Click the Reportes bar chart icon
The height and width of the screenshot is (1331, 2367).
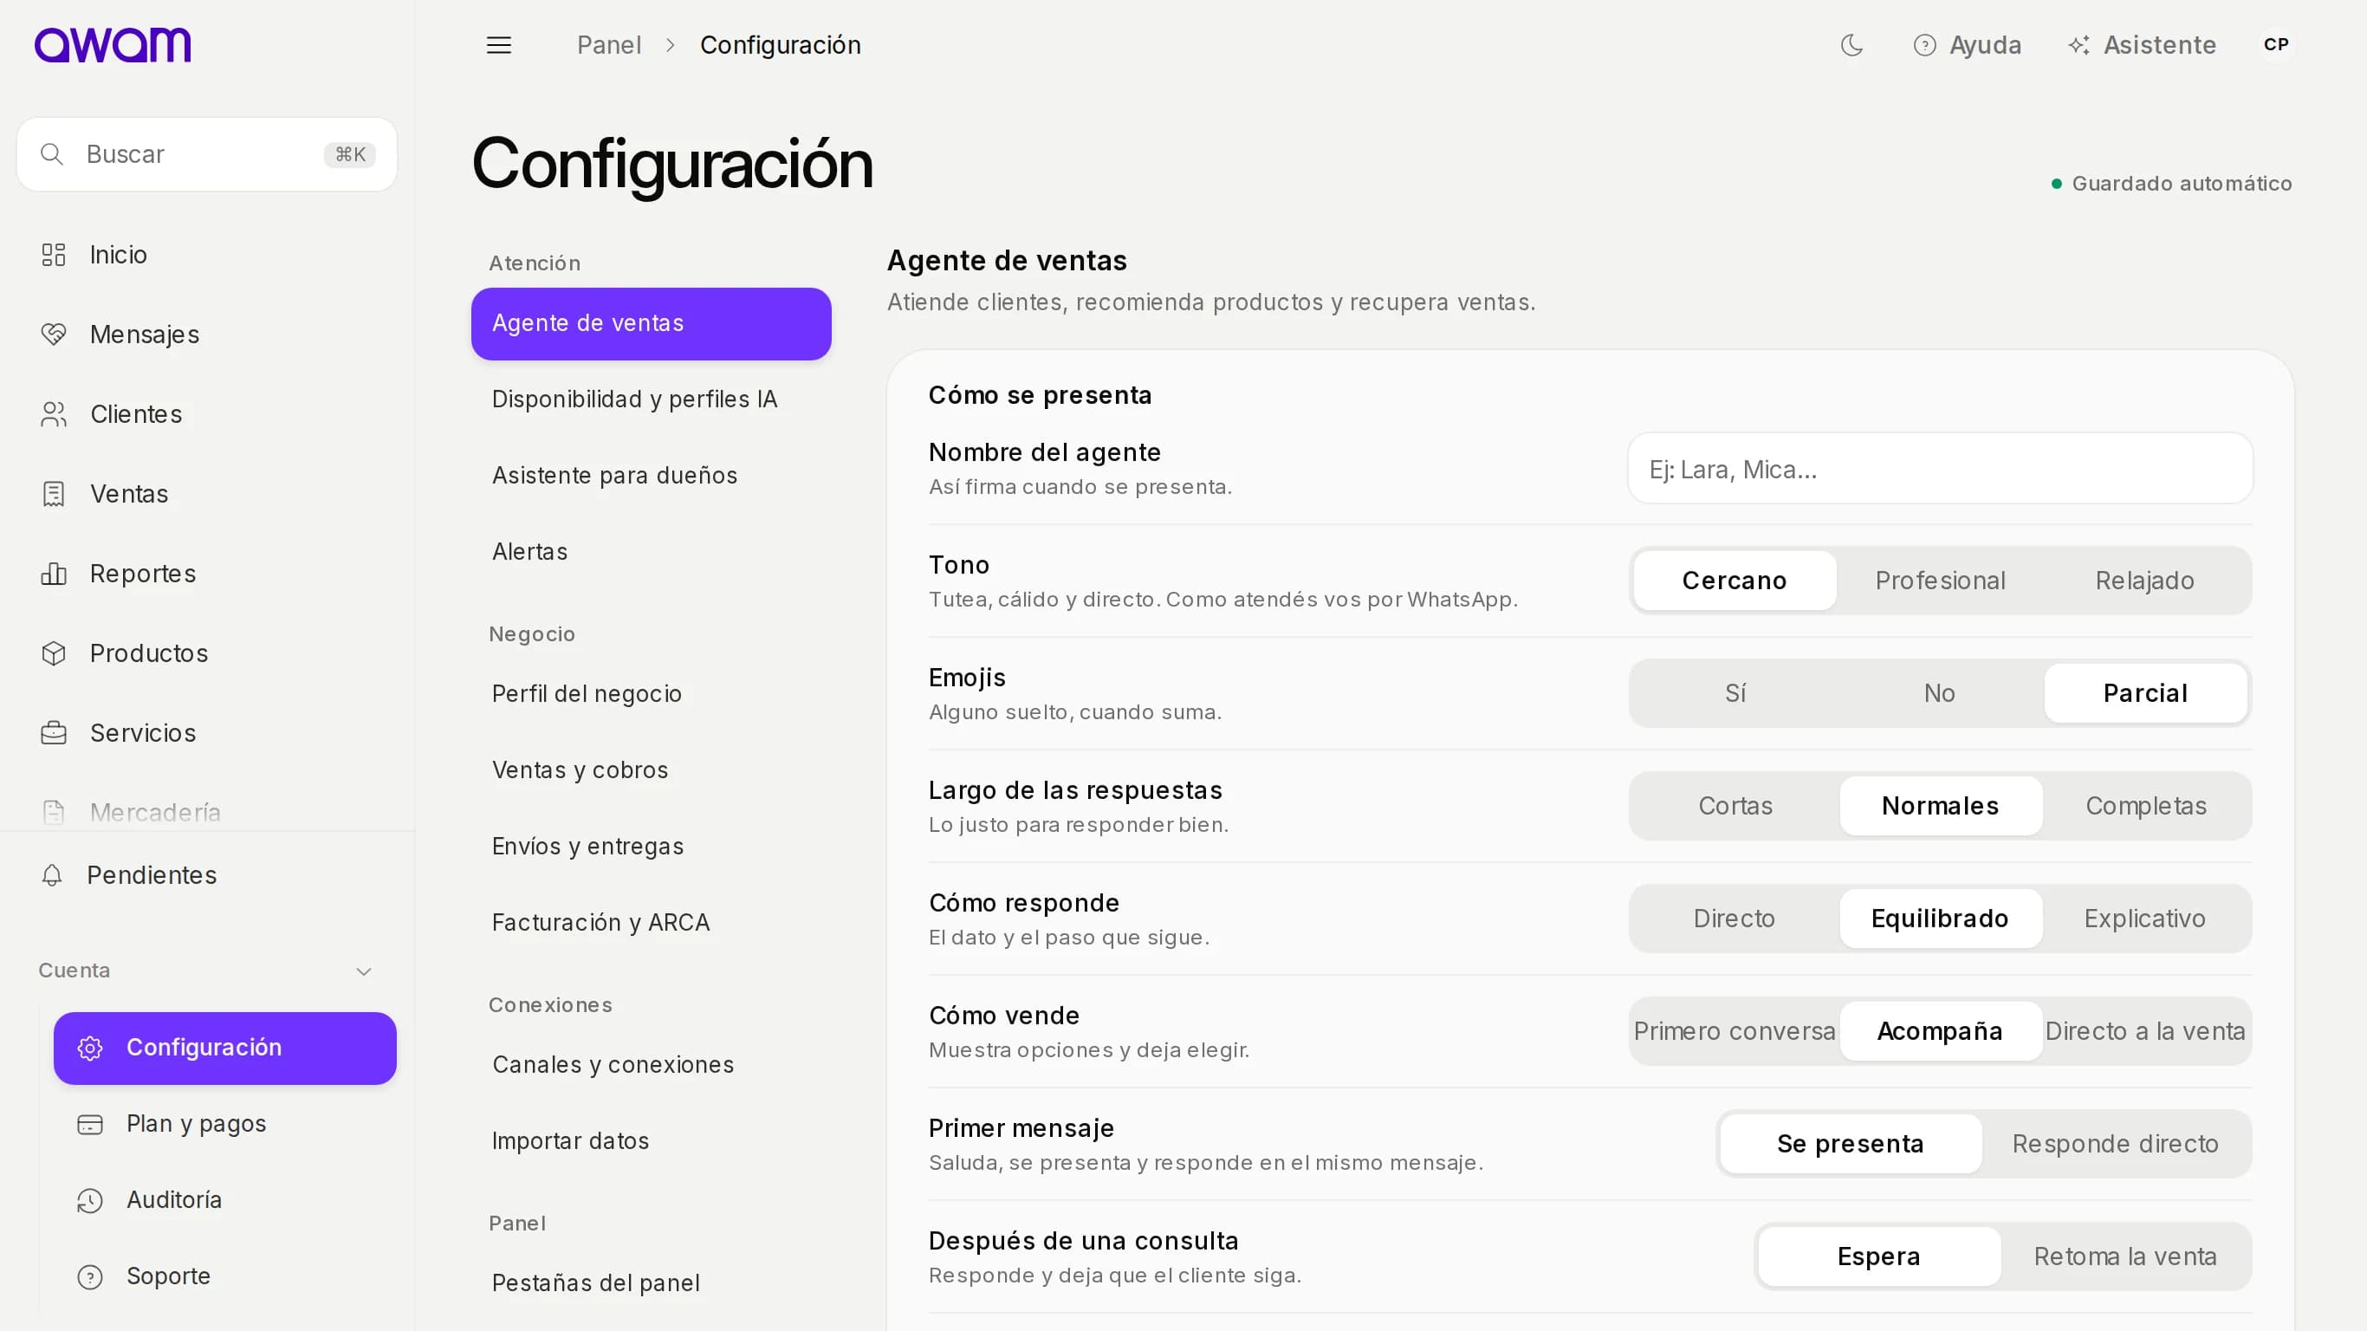(x=54, y=574)
